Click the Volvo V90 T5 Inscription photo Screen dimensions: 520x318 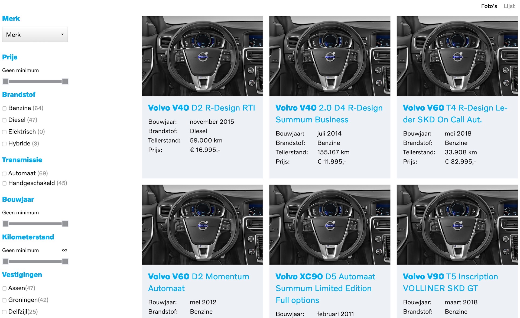(457, 225)
